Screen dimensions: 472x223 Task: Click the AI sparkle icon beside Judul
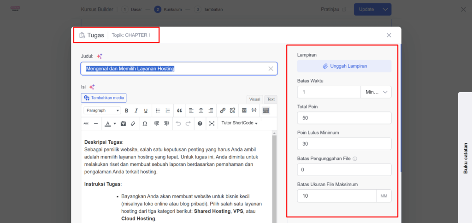point(100,56)
